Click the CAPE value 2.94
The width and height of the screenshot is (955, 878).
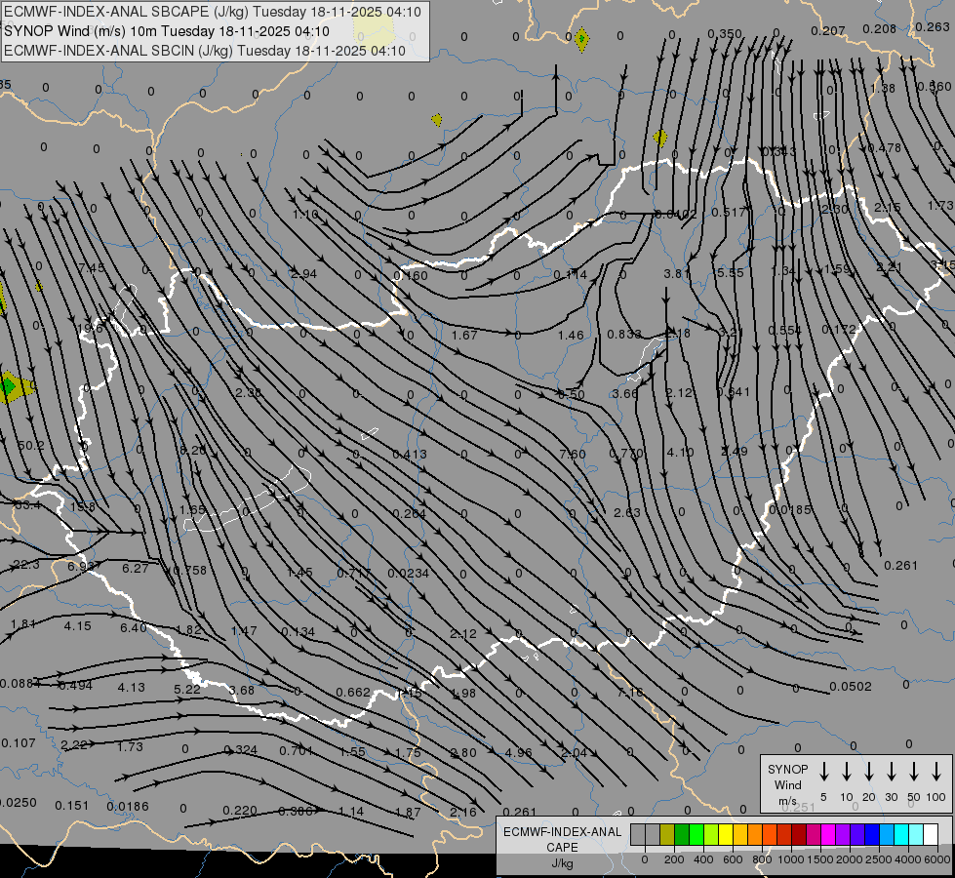(303, 273)
